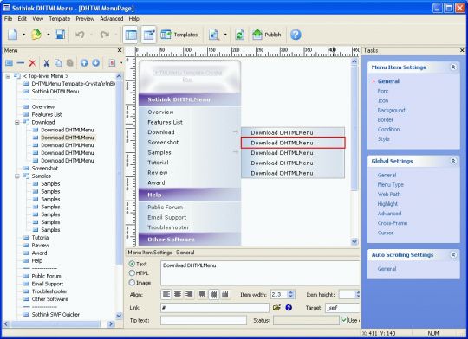Click the Open file icon
Screen dimensions: 468x339
pos(36,35)
